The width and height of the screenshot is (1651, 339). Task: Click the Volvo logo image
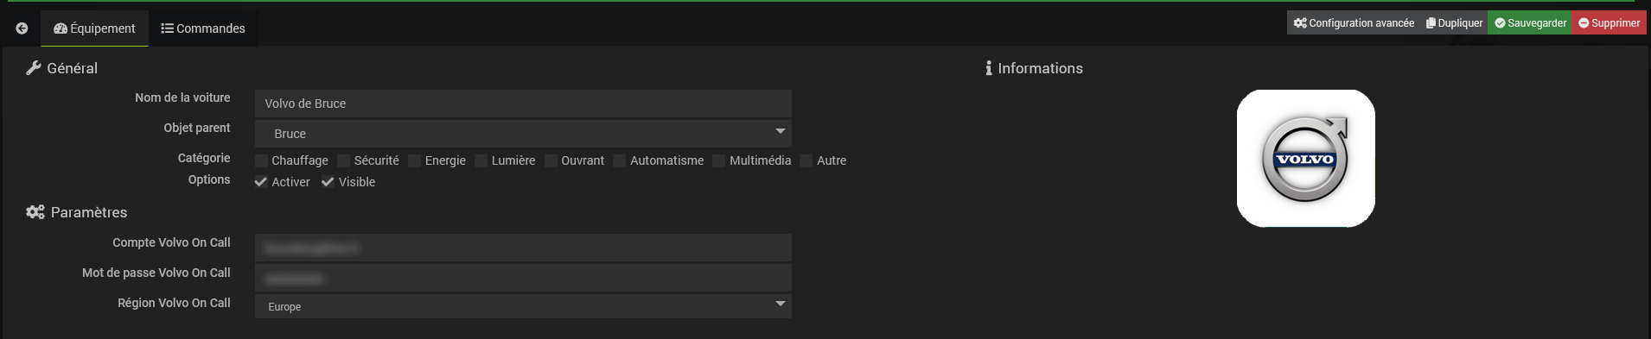(1305, 159)
